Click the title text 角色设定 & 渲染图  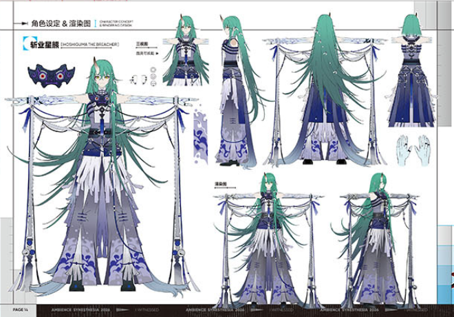[x=61, y=23]
